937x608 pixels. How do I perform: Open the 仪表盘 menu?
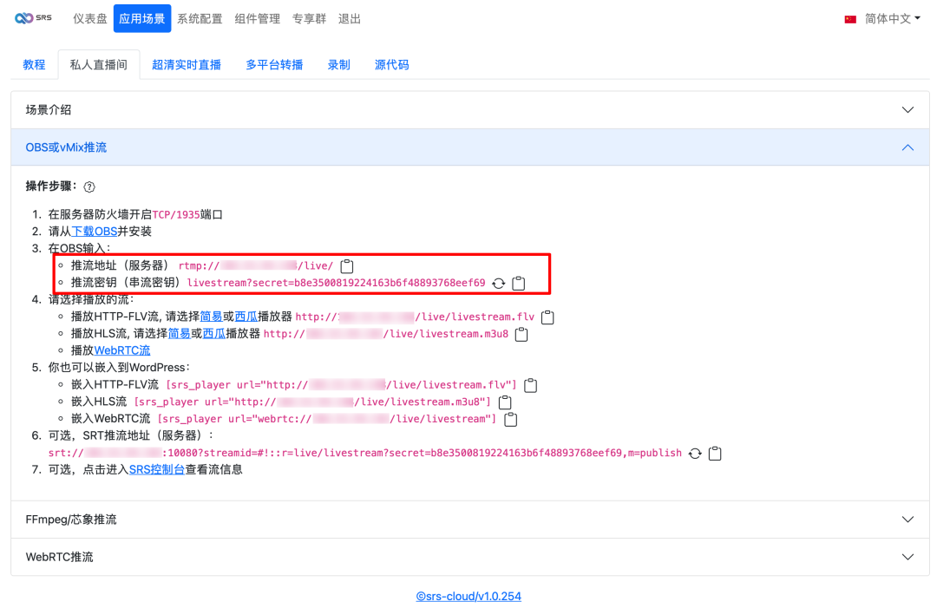coord(89,18)
